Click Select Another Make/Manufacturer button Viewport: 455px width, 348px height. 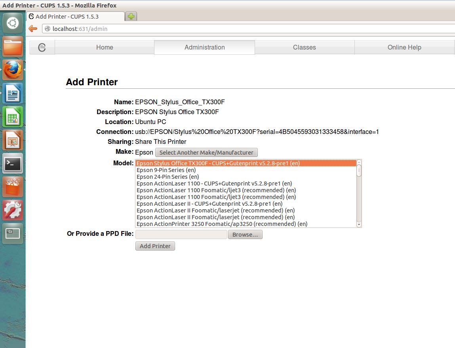click(x=206, y=153)
